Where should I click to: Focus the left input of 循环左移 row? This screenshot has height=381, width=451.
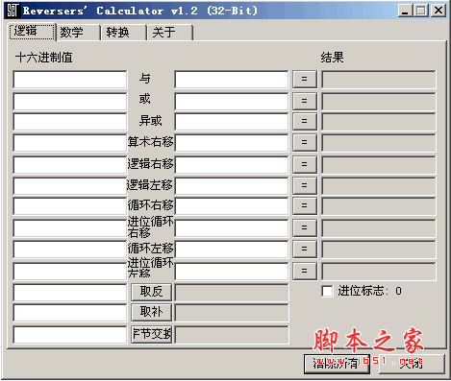pyautogui.click(x=70, y=250)
